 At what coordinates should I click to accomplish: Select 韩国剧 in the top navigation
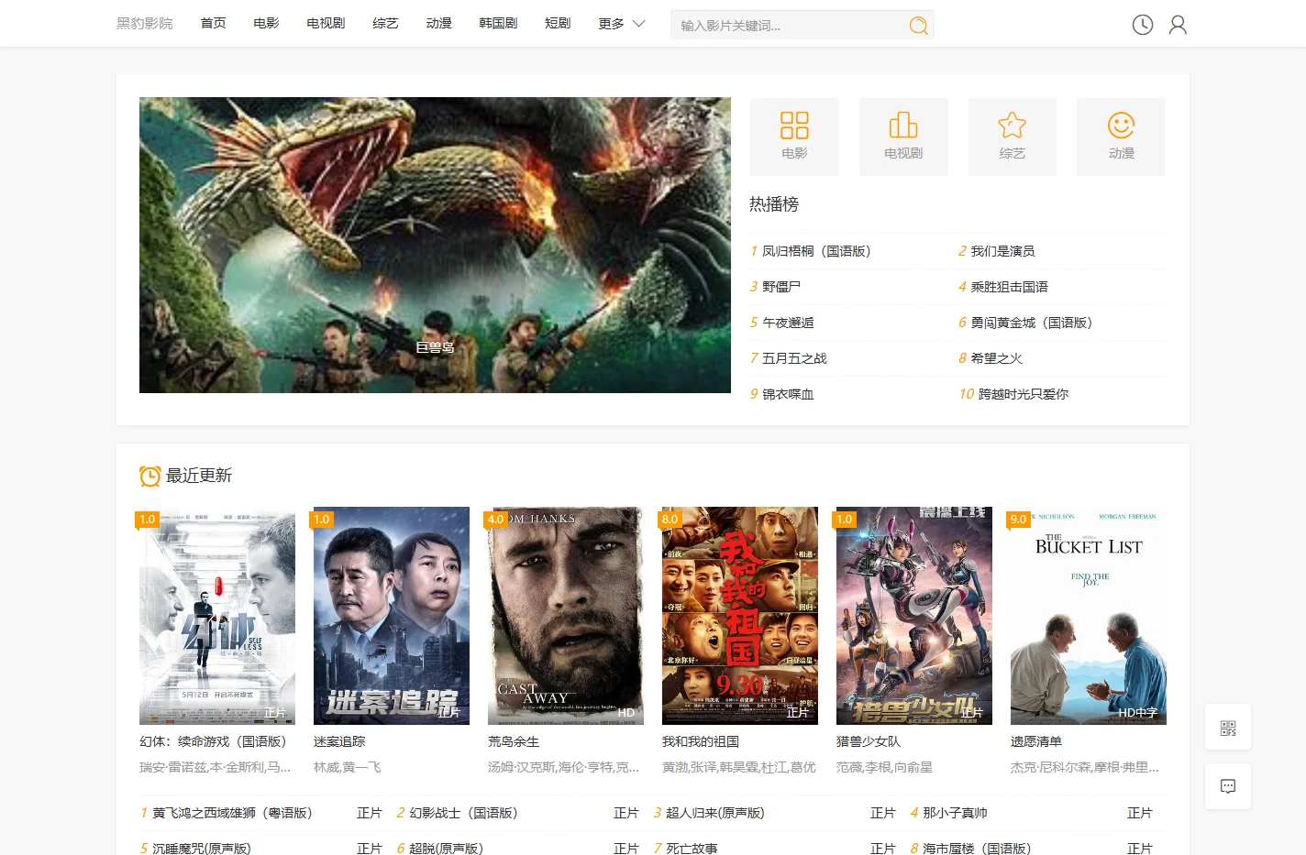pos(498,24)
